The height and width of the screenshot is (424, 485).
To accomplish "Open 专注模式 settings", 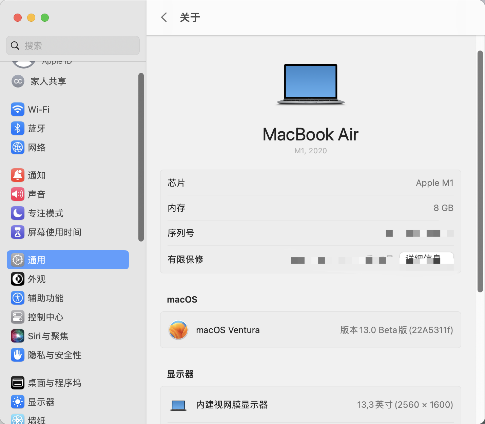I will (45, 213).
